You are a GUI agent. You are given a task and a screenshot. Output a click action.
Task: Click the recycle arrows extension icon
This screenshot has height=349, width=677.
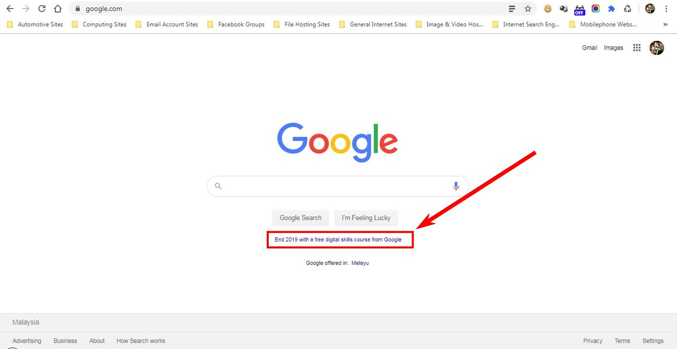(x=627, y=8)
